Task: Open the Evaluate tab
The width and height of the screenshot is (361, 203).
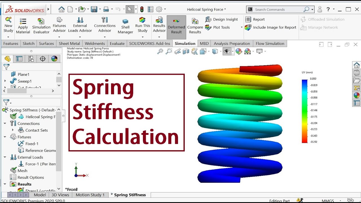Action: tap(117, 43)
